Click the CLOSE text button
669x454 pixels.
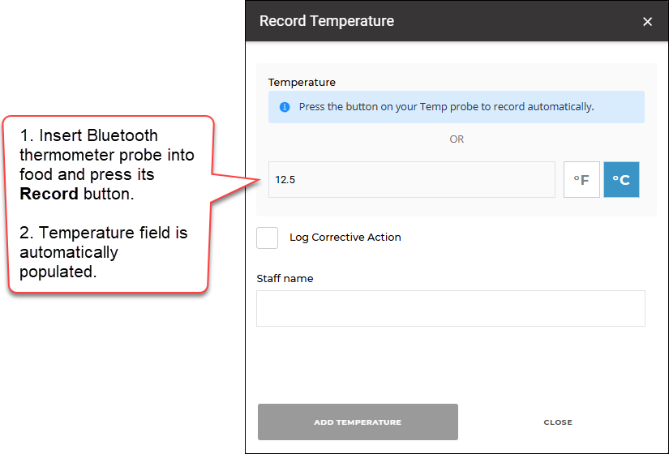(558, 422)
